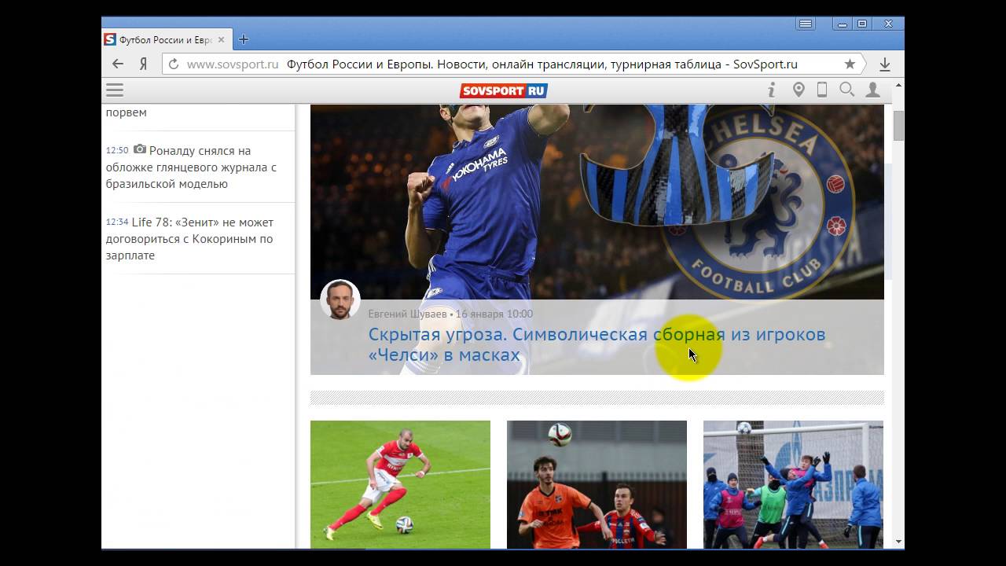Click author name Евгений Шуваев
Viewport: 1006px width, 566px height.
click(x=407, y=314)
